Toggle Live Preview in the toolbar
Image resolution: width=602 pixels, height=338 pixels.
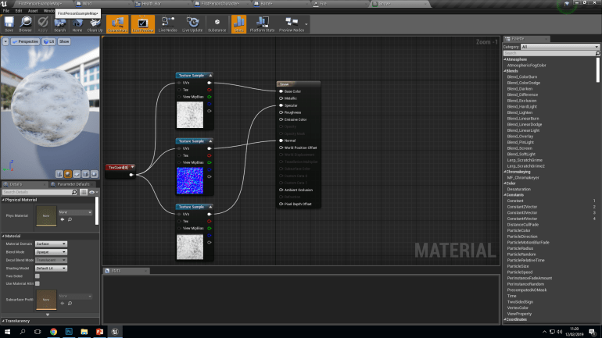(143, 24)
